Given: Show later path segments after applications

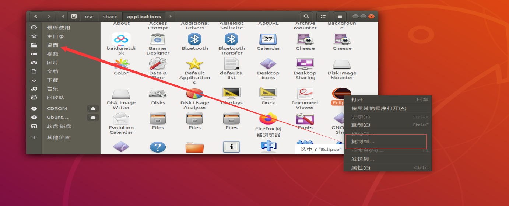Looking at the screenshot, I should 170,17.
